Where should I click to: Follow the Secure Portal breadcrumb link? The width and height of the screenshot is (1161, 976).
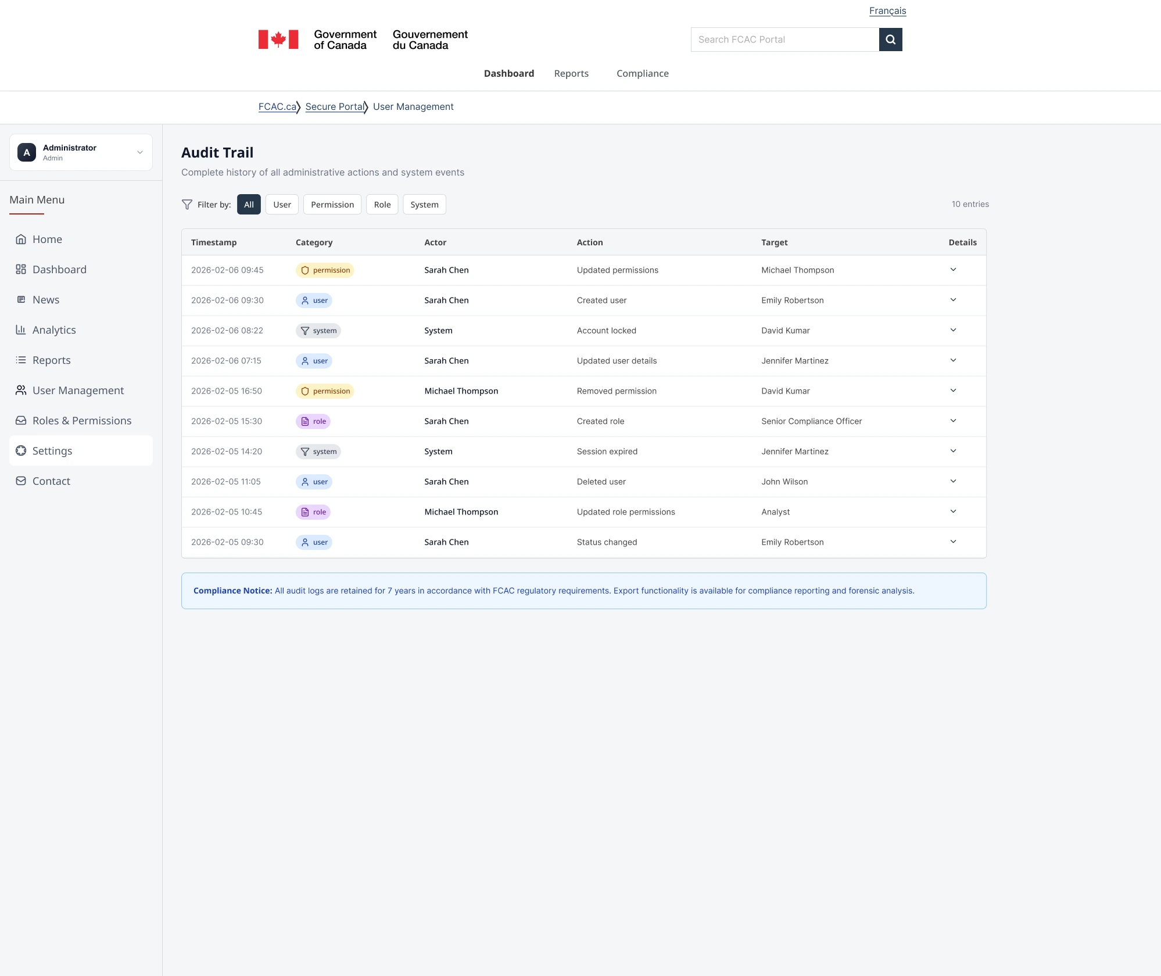pos(335,106)
